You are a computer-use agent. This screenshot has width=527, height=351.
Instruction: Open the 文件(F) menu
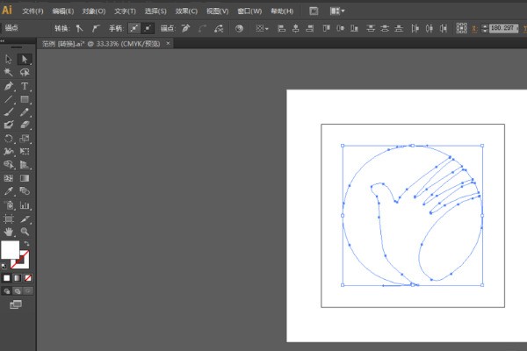point(32,11)
